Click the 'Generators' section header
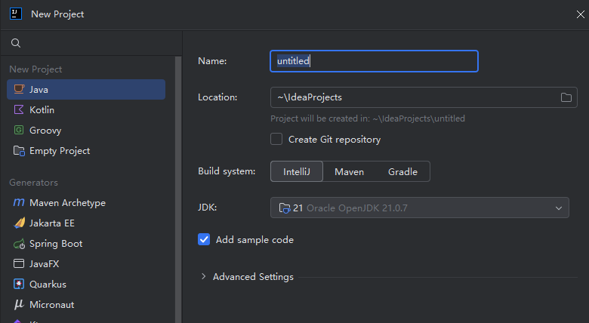 pos(33,183)
